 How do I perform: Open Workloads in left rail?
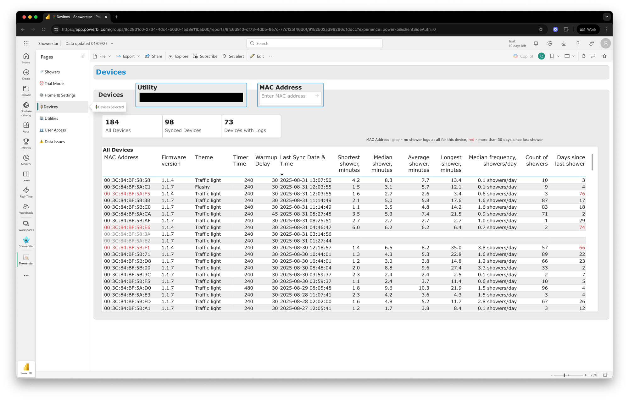coord(26,209)
